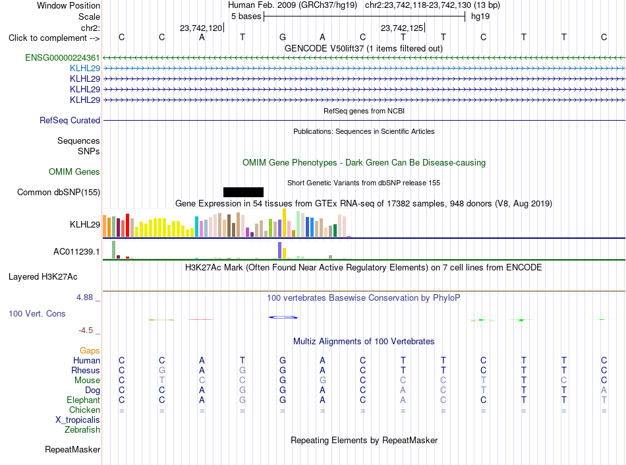Screen dimensions: 626x465
Task: Click the -4.5 PhyloP lower scale value
Action: (x=86, y=330)
